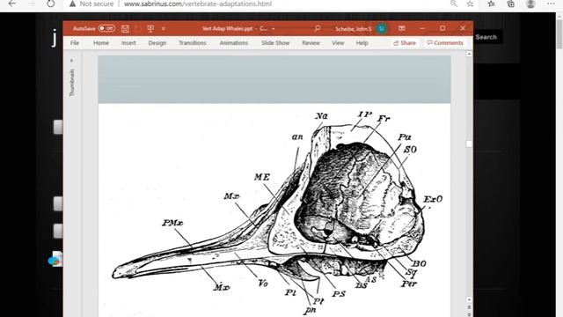The image size is (563, 317).
Task: Click the Previous Slide double-arrow button
Action: click(469, 307)
